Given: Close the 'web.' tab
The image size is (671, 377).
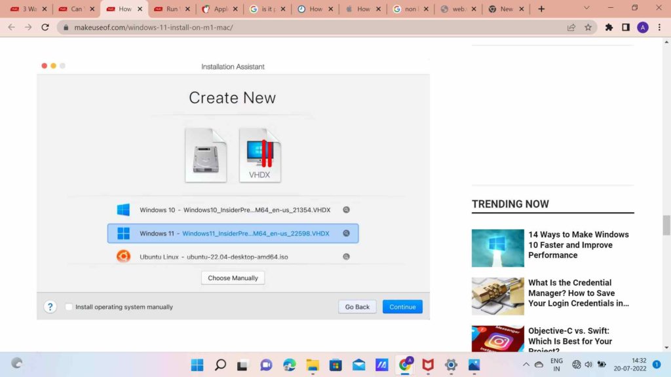Looking at the screenshot, I should (474, 9).
